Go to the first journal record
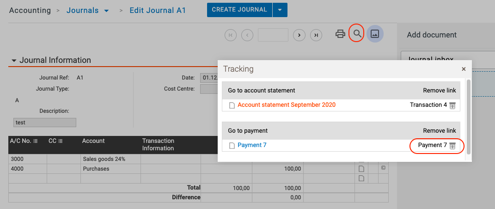495x209 pixels. (x=231, y=35)
